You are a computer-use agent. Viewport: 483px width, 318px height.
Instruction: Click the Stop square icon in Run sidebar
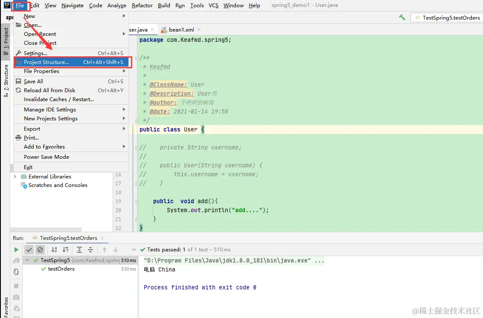(x=16, y=286)
